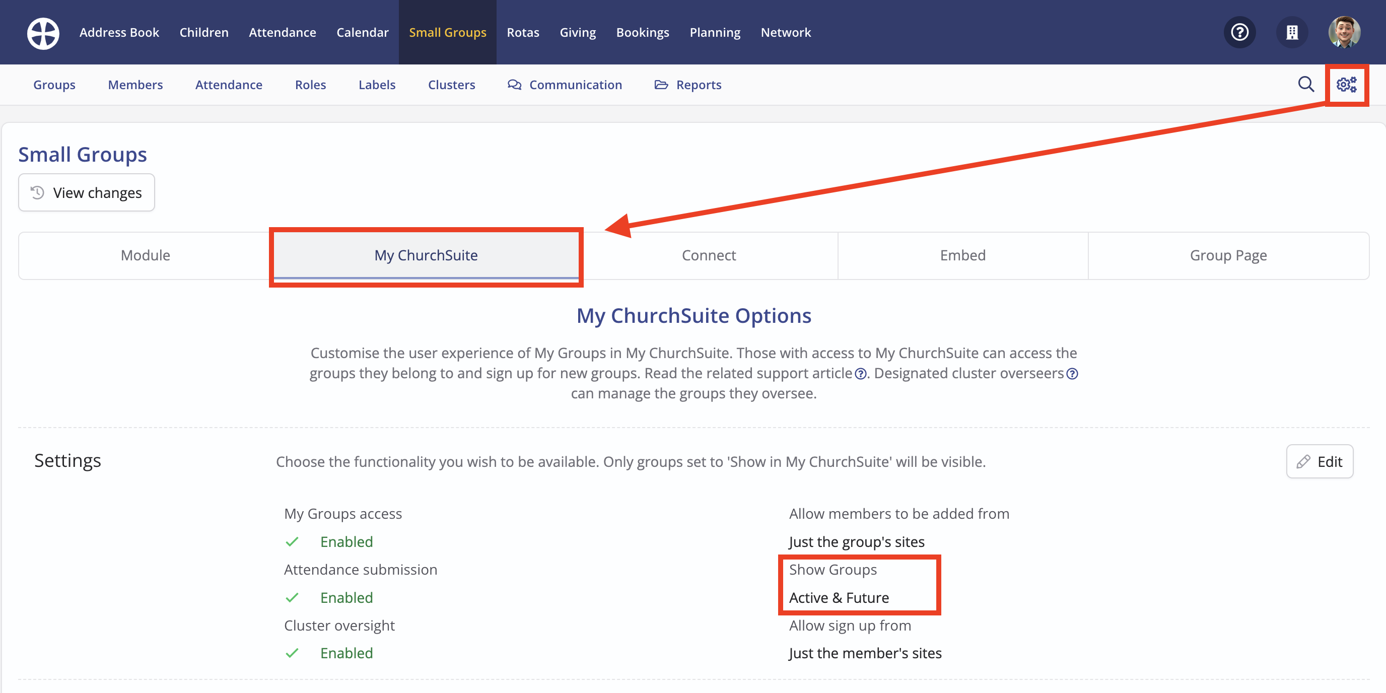Open Reports section
This screenshot has width=1386, height=693.
[688, 85]
